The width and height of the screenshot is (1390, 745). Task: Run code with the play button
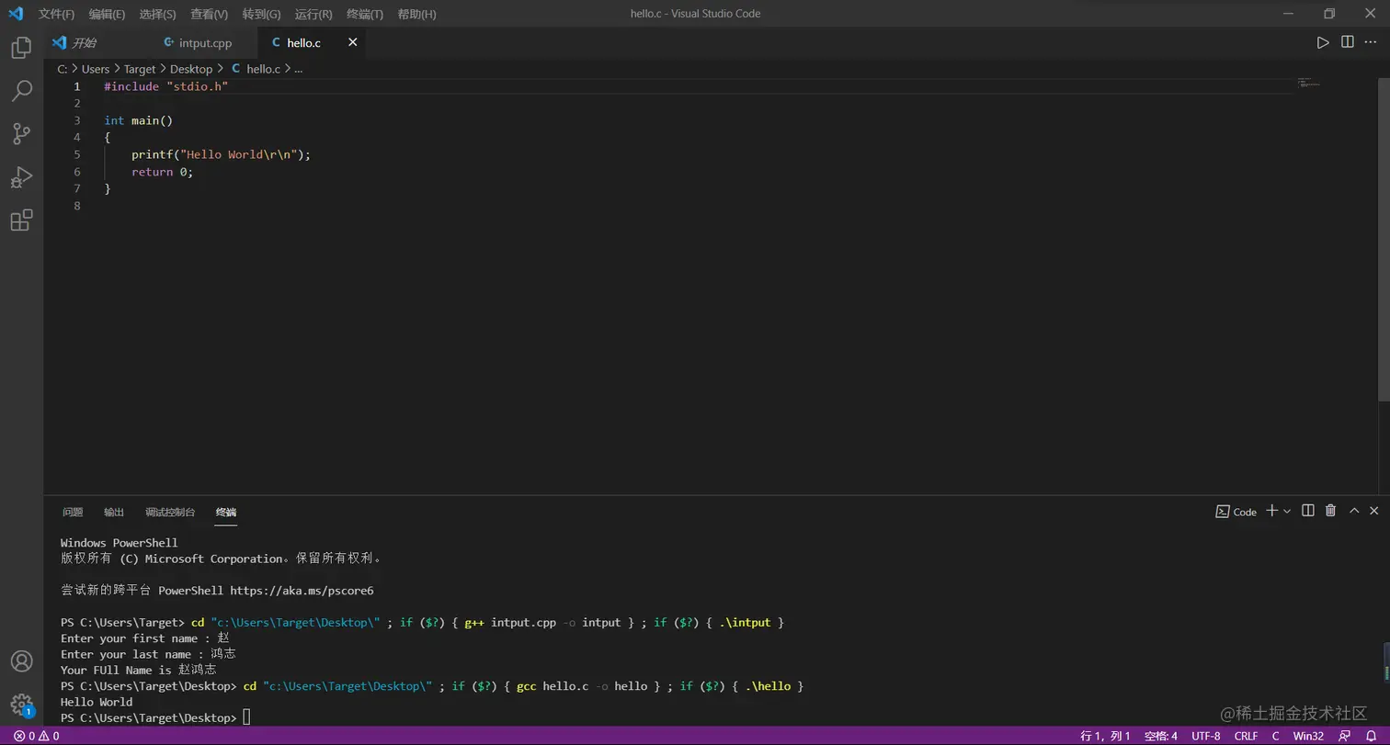[x=1323, y=42]
